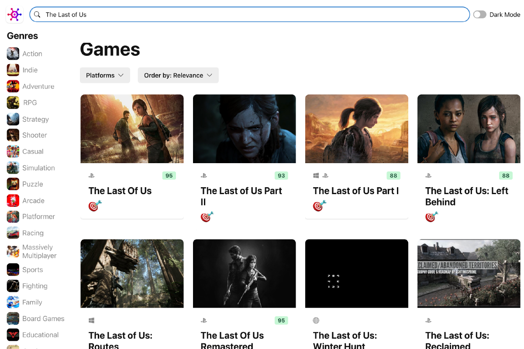The width and height of the screenshot is (524, 349).
Task: Click bullseye emoji under Left Behind
Action: (431, 216)
